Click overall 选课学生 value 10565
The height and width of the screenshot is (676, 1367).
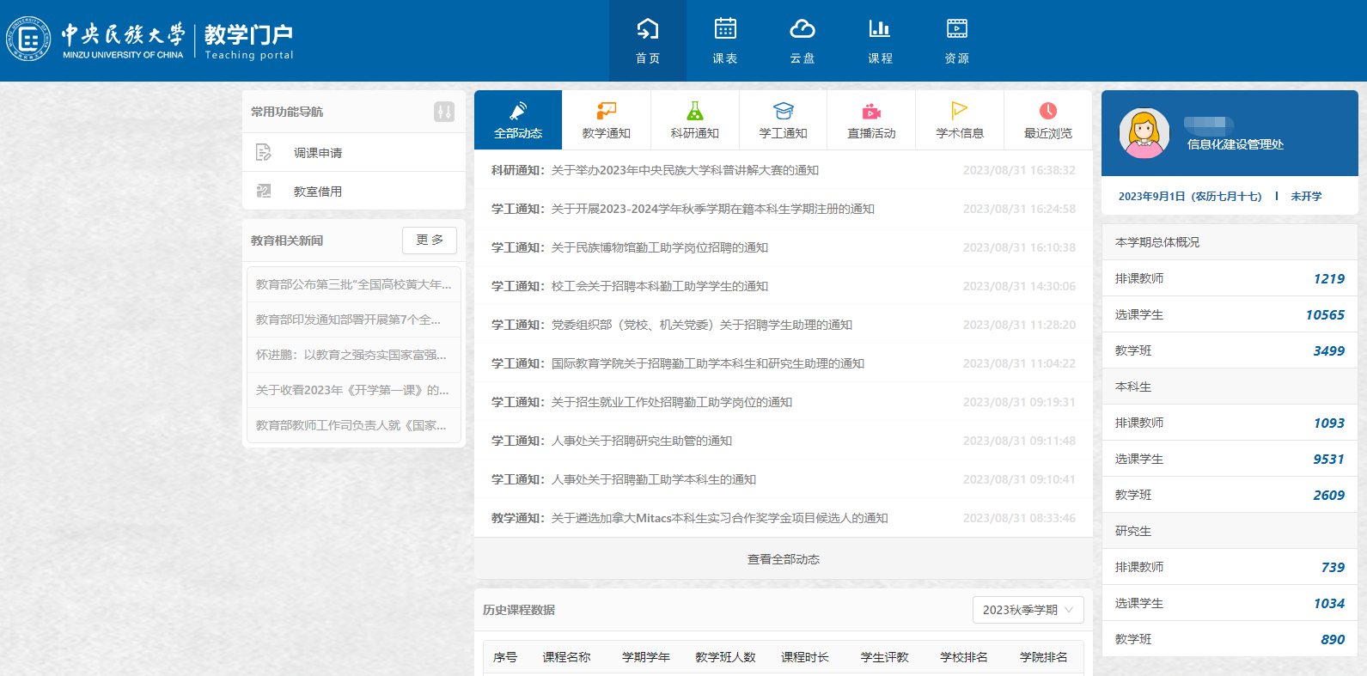1325,314
